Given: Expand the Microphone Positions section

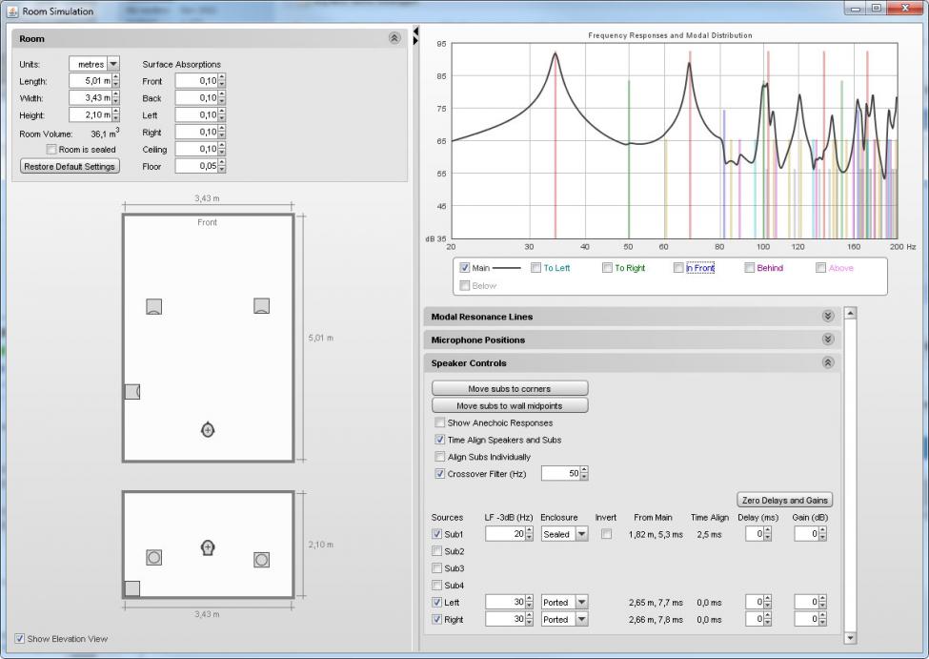Looking at the screenshot, I should (x=827, y=340).
